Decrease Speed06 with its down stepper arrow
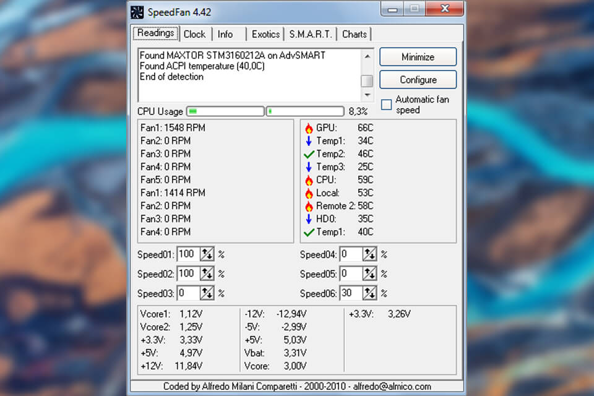This screenshot has width=594, height=396. 371,296
